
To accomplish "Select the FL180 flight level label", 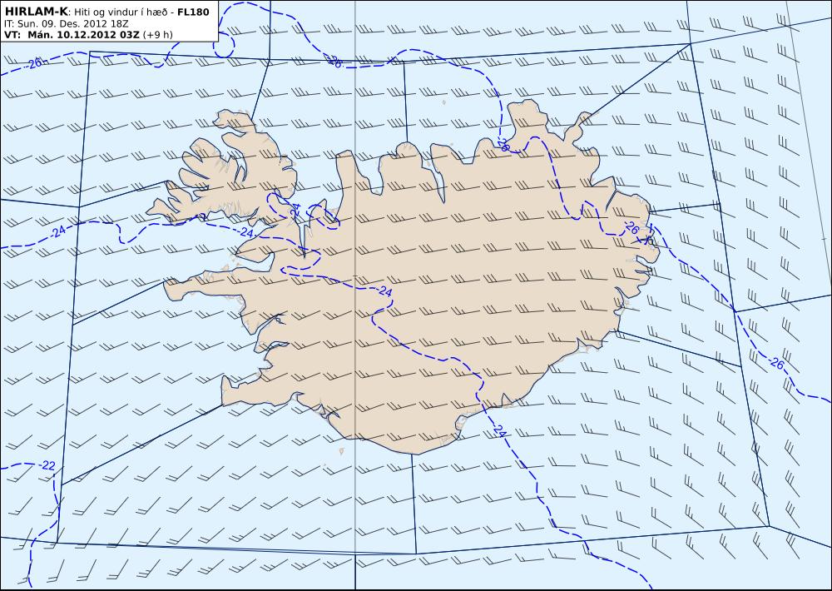I will 193,12.
